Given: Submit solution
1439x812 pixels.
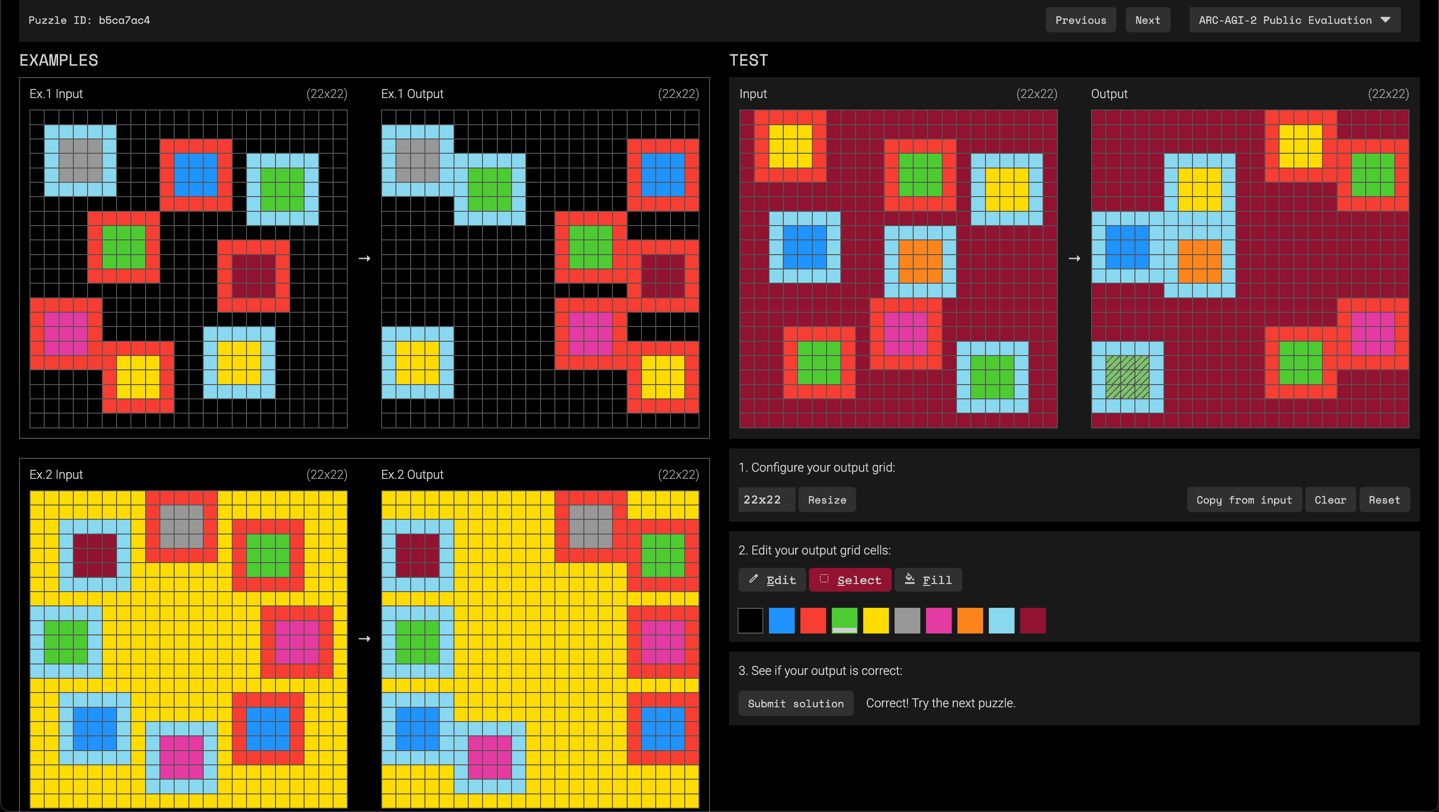Looking at the screenshot, I should pos(796,703).
